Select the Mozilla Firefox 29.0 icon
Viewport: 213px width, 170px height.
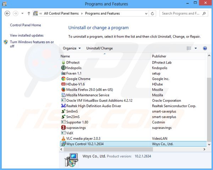click(x=63, y=90)
